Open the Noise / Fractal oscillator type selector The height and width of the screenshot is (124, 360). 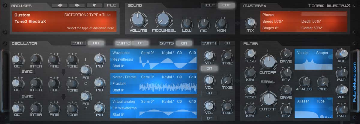(124, 77)
